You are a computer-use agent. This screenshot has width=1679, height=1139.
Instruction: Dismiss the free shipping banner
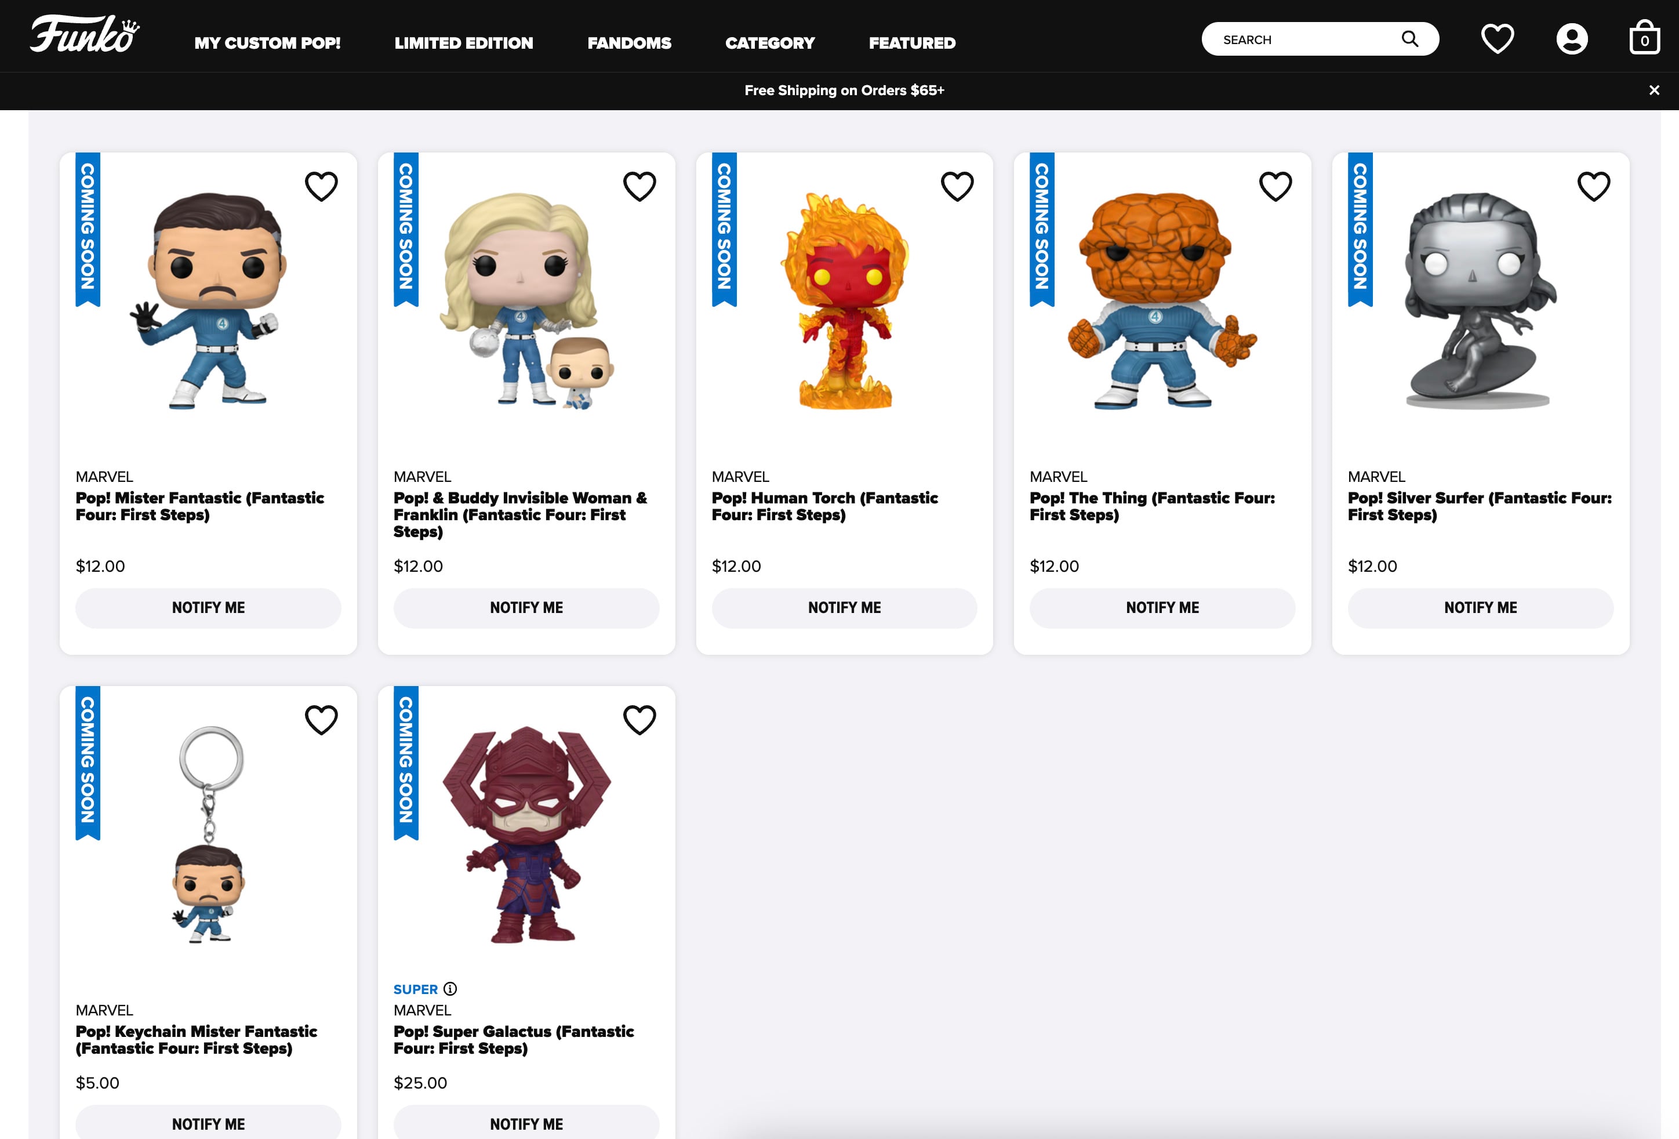pos(1653,90)
